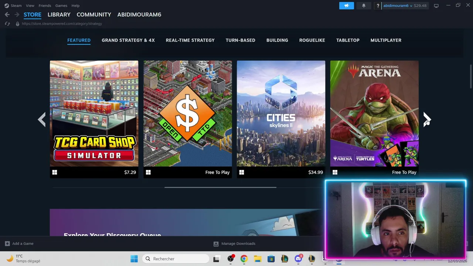Open OBS Studio from the taskbar
Screen dimensions: 473x266
(x=231, y=259)
